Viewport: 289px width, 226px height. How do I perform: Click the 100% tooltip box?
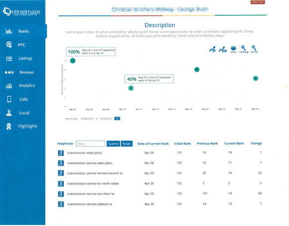(91, 52)
